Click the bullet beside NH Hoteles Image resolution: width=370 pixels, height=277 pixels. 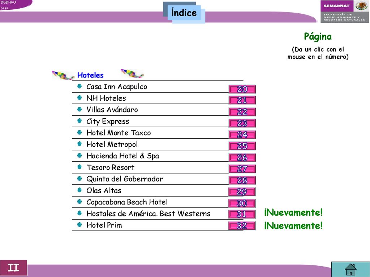tap(79, 97)
